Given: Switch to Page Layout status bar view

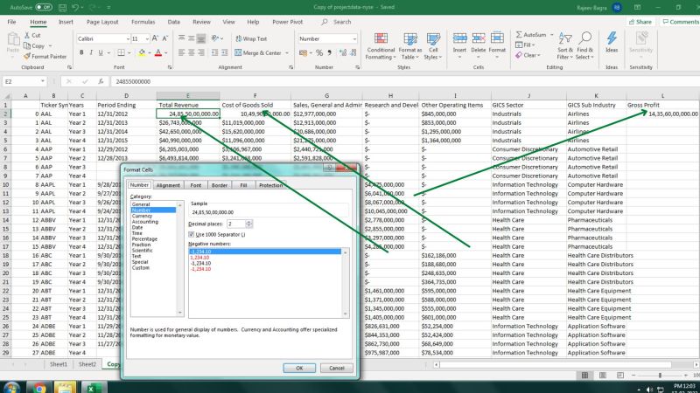Looking at the screenshot, I should click(602, 376).
